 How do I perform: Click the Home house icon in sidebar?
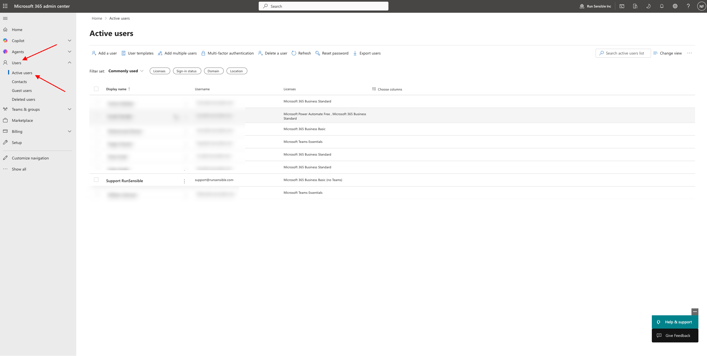pos(5,29)
